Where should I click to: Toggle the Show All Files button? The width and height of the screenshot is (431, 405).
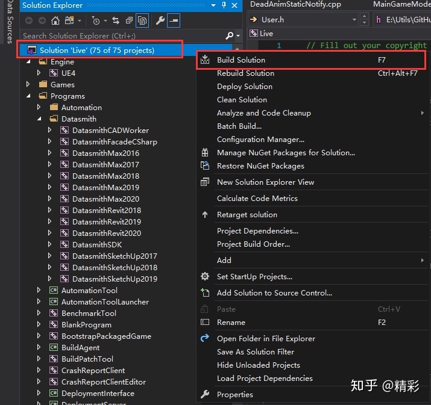142,20
